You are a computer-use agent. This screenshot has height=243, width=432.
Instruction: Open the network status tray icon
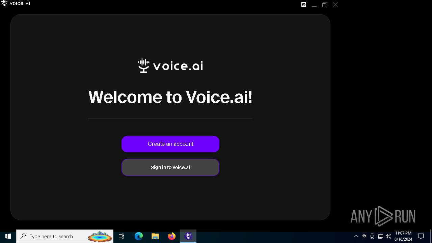[x=380, y=236]
